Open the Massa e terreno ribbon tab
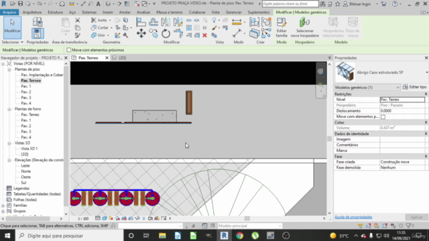This screenshot has width=429, height=241. point(170,12)
